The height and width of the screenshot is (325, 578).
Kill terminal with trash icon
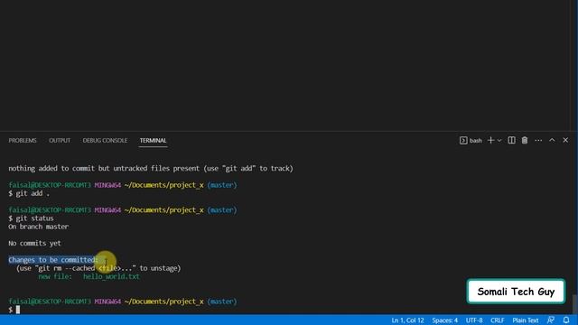[x=525, y=141]
